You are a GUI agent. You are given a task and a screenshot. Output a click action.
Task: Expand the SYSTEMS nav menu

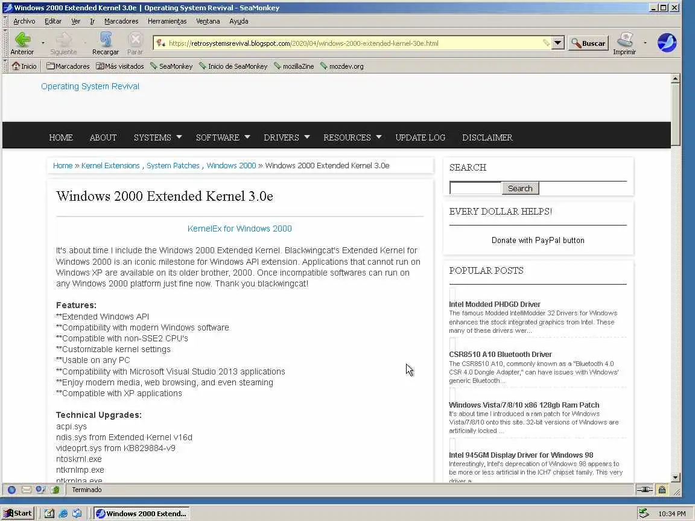[x=158, y=137]
